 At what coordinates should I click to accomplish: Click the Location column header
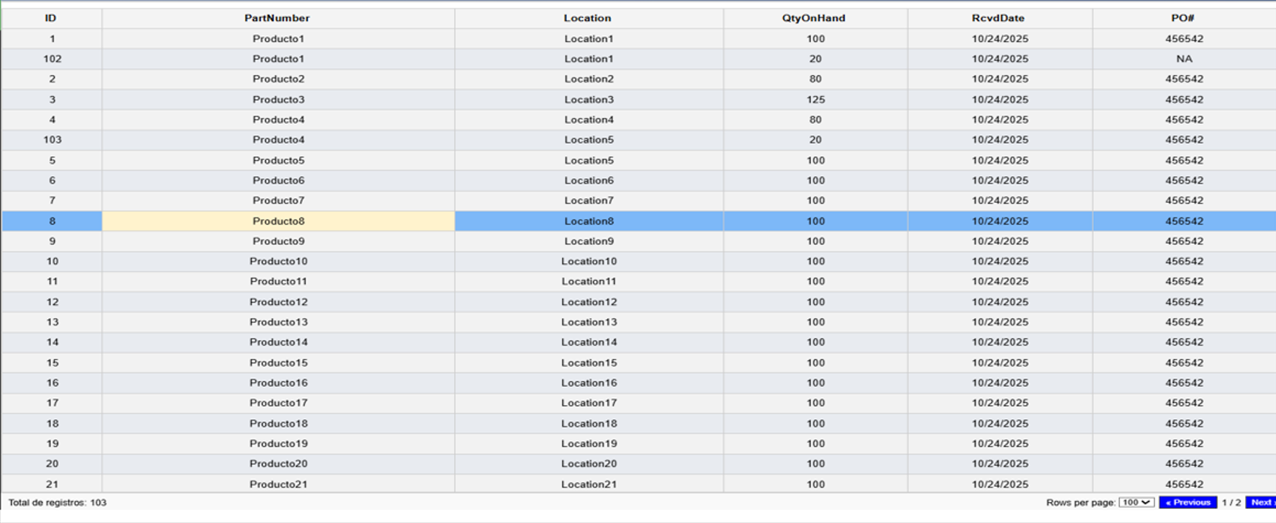point(588,18)
